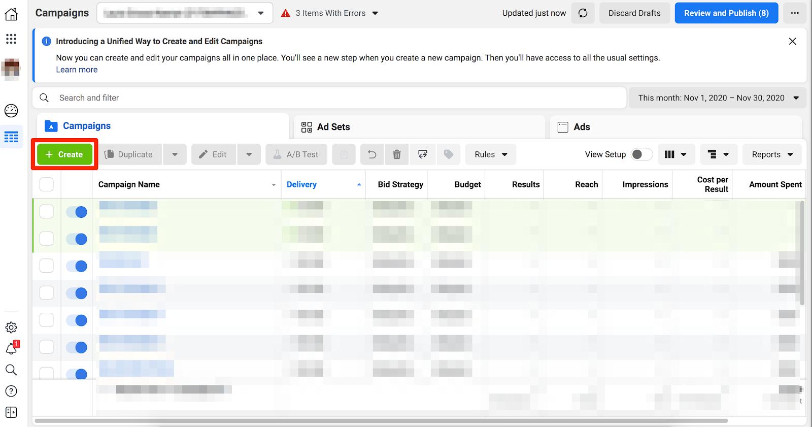Screen dimensions: 812x427
Task: Tick the second campaign row checkbox
Action: coord(47,239)
